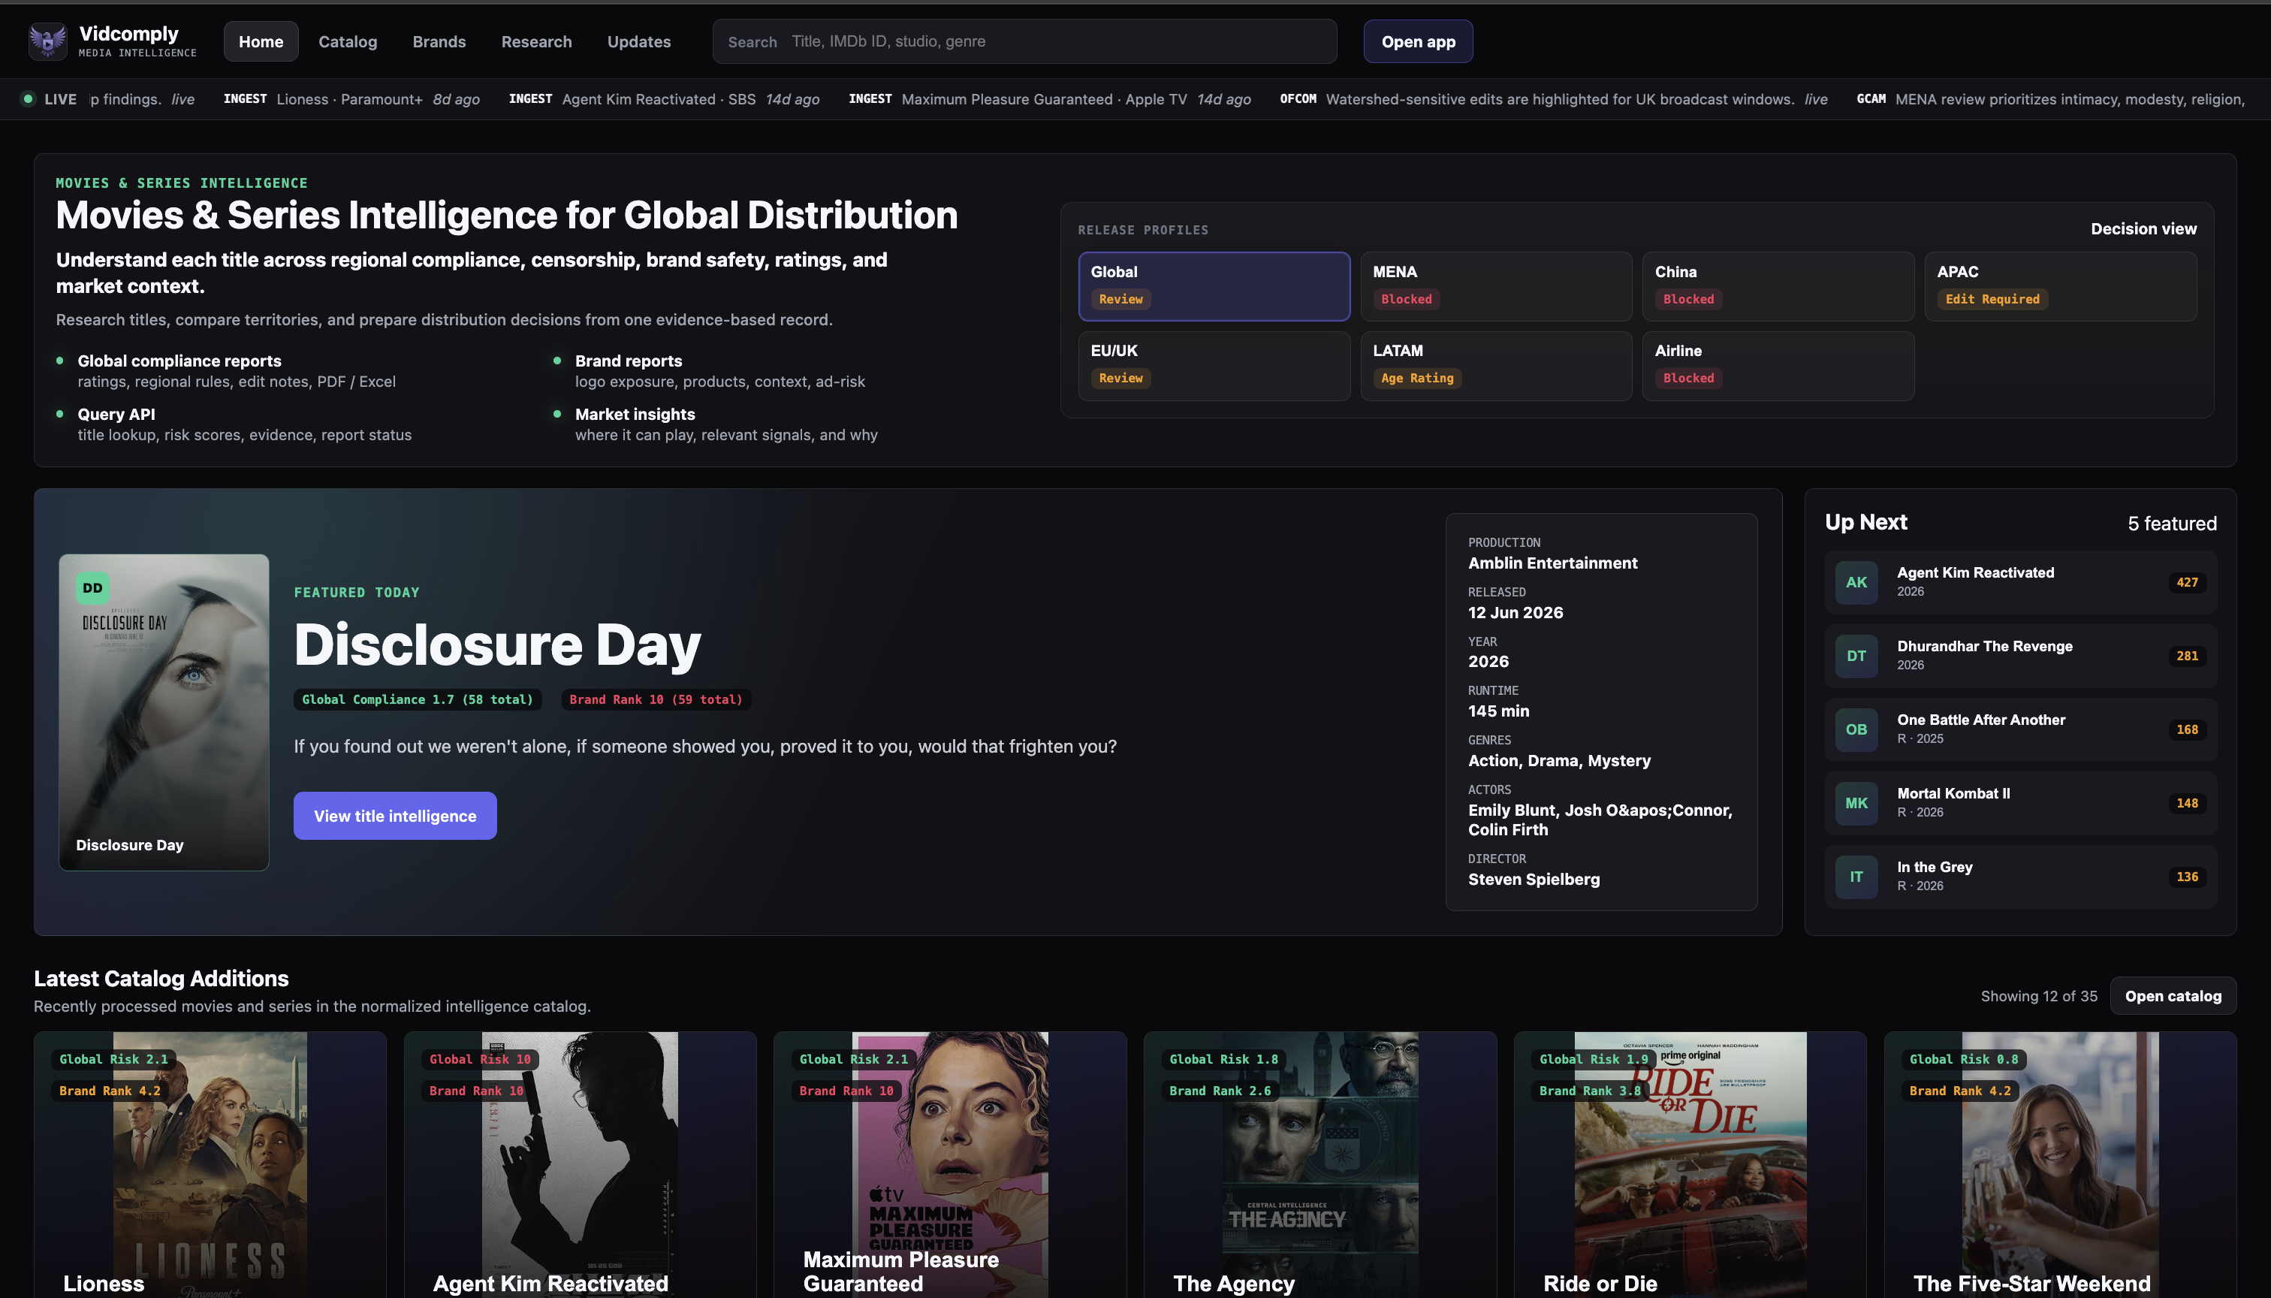2271x1298 pixels.
Task: Click the Global compliance reports bullet
Action: (x=237, y=371)
